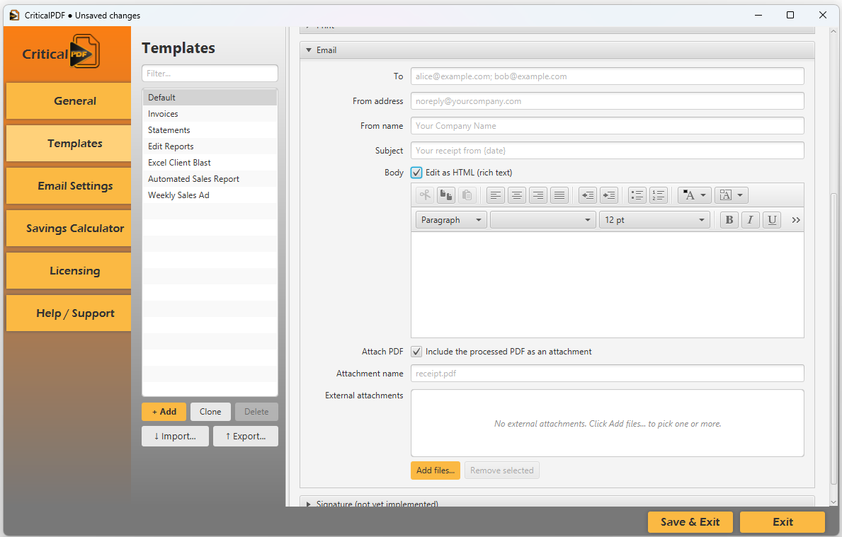Viewport: 842px width, 537px height.
Task: Center-align the body text
Action: pyautogui.click(x=516, y=195)
